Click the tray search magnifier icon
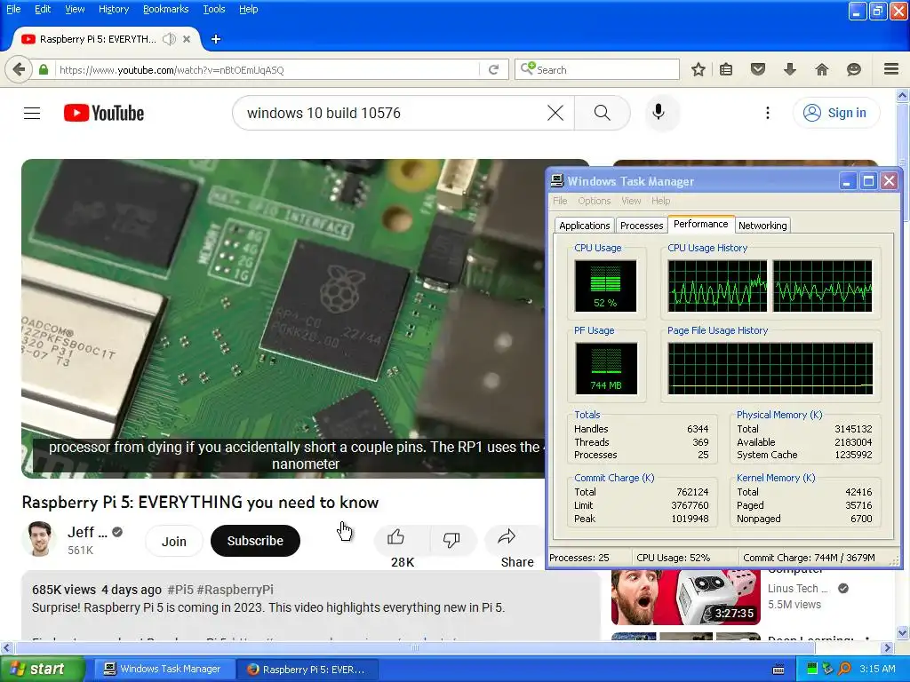 click(x=844, y=669)
